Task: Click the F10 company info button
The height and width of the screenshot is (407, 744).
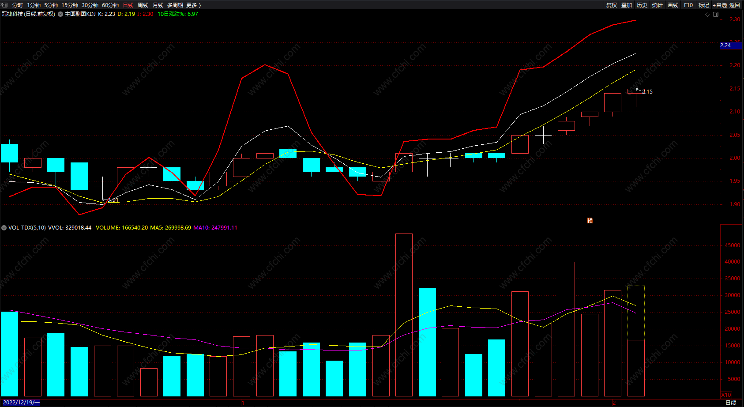Action: pyautogui.click(x=688, y=5)
